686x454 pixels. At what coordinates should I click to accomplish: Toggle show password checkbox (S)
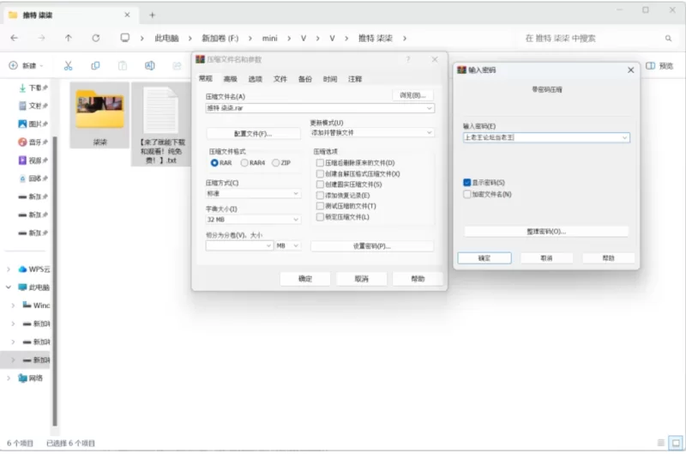click(466, 183)
